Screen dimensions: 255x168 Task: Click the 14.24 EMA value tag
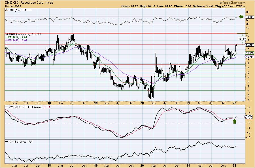[x=249, y=53]
